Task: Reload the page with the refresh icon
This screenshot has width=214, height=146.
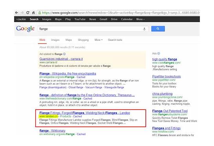Action: point(28,13)
